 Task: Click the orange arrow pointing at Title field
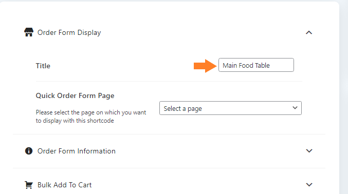205,66
